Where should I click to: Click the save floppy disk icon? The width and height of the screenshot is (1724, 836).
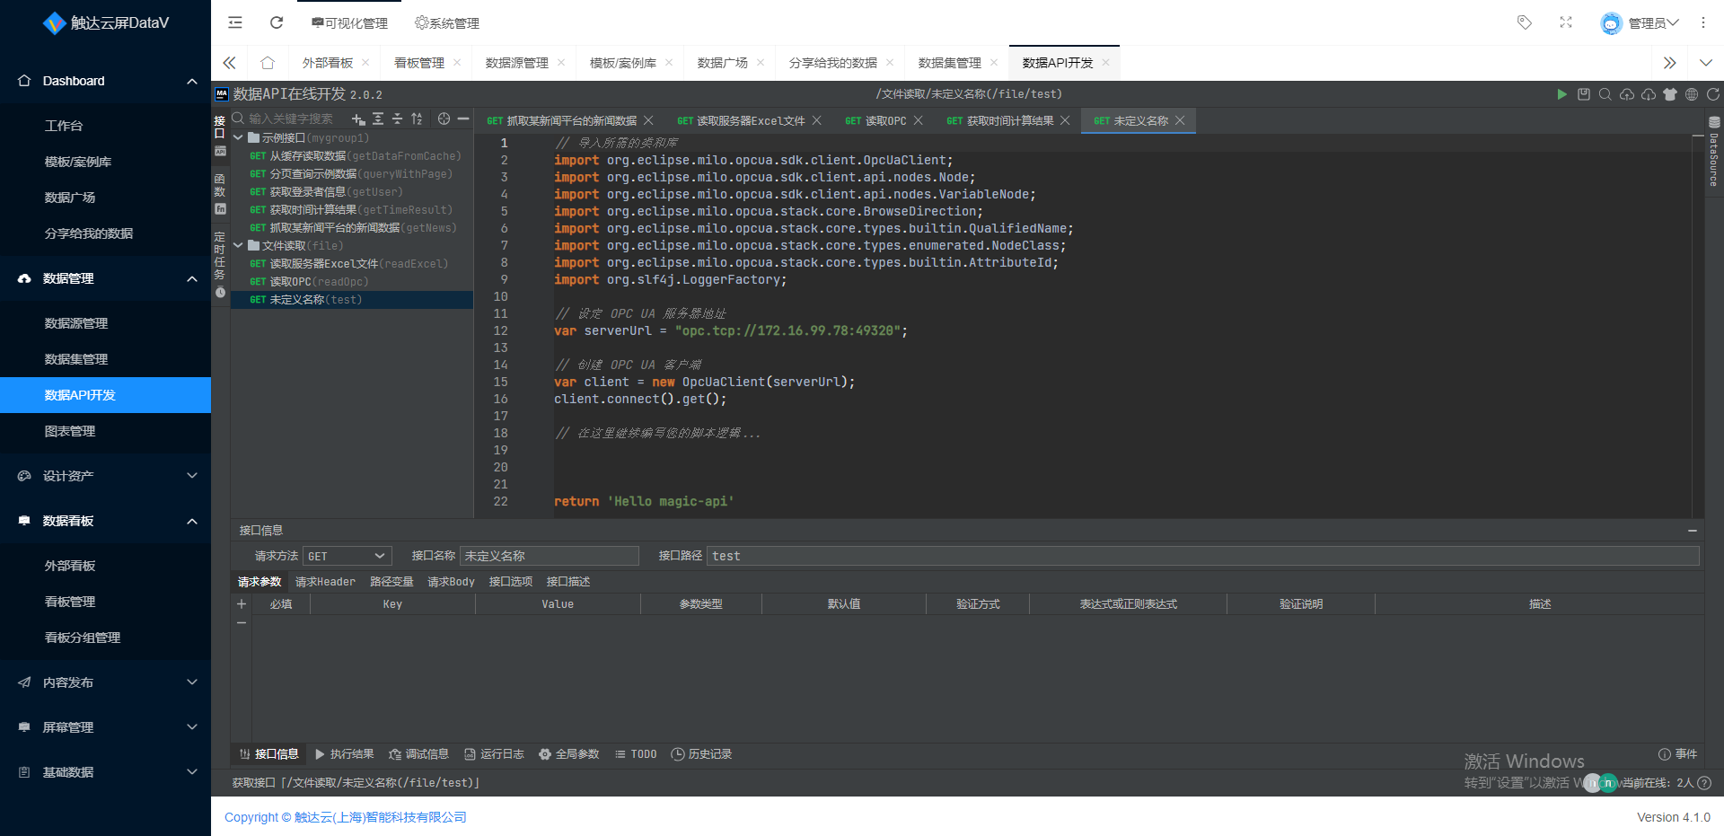1584,94
